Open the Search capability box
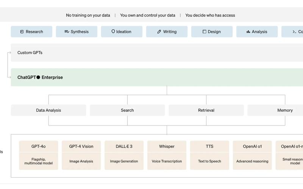303x189 pixels. click(x=127, y=110)
